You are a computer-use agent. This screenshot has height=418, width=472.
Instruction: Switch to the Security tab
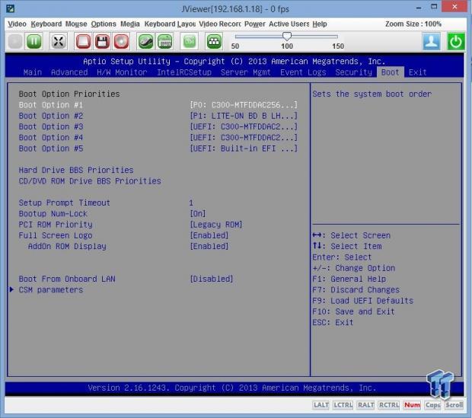[354, 72]
